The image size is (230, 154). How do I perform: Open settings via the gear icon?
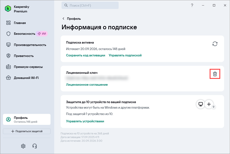tap(23, 146)
